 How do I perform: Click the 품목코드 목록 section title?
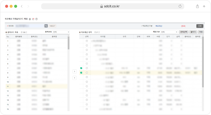pos(13,32)
